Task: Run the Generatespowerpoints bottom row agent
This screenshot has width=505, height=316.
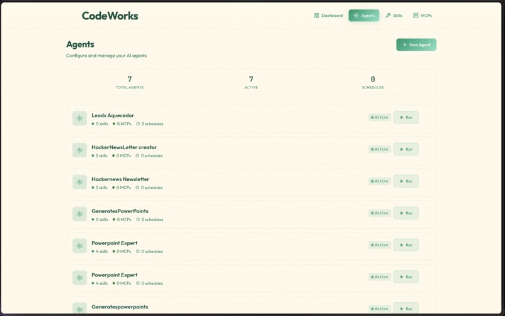Action: (x=406, y=308)
